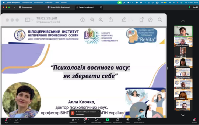Expand the audio options arrow next to Звук
This screenshot has height=125, width=199.
(x=11, y=119)
